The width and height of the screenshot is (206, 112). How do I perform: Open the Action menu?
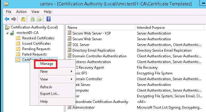21,12
